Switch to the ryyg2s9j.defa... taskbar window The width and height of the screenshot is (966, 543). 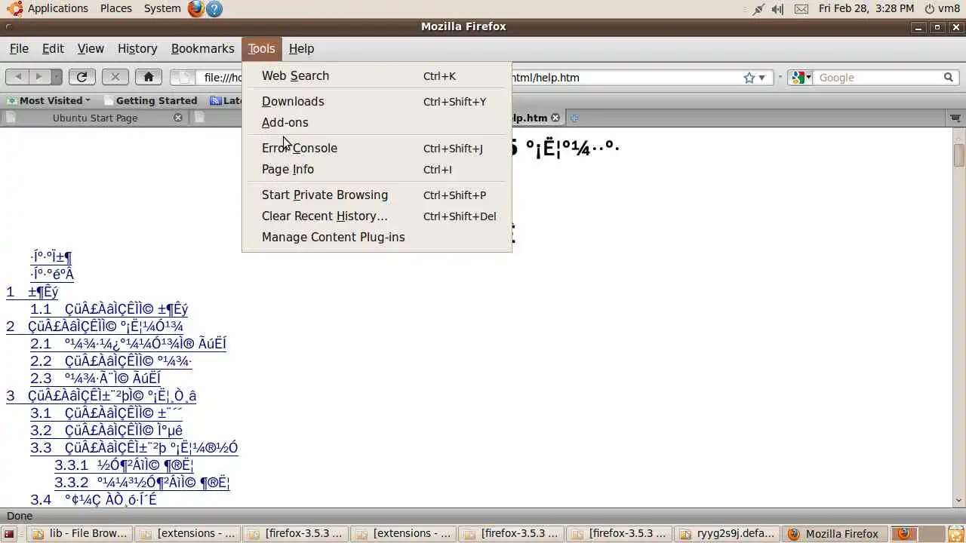pos(726,534)
